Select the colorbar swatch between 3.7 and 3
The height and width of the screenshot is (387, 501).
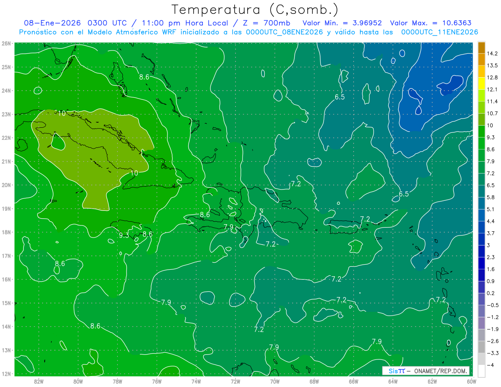point(481,239)
